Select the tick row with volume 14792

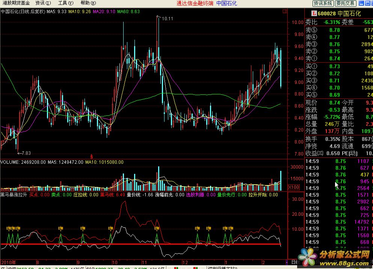coord(339,222)
